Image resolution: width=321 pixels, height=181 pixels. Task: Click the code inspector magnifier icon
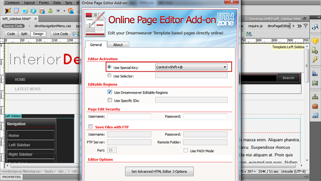tap(315, 27)
